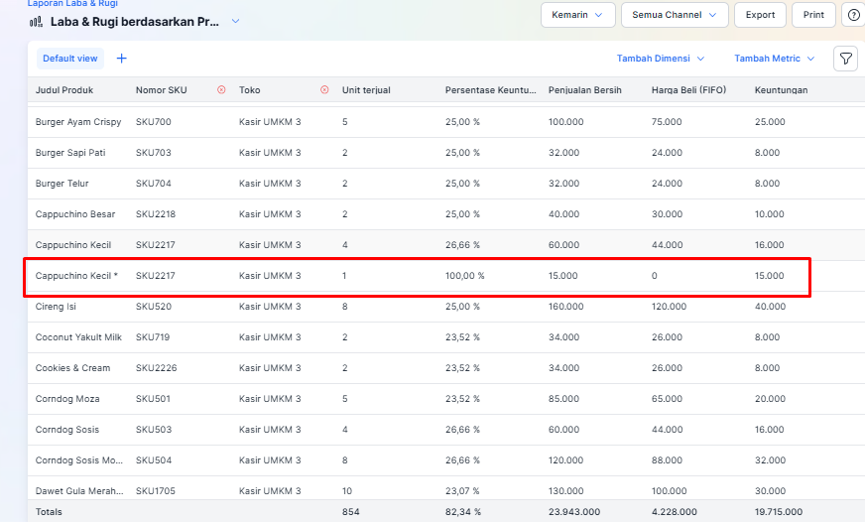Open the Kemarin date range dropdown
The image size is (865, 522).
(x=577, y=15)
